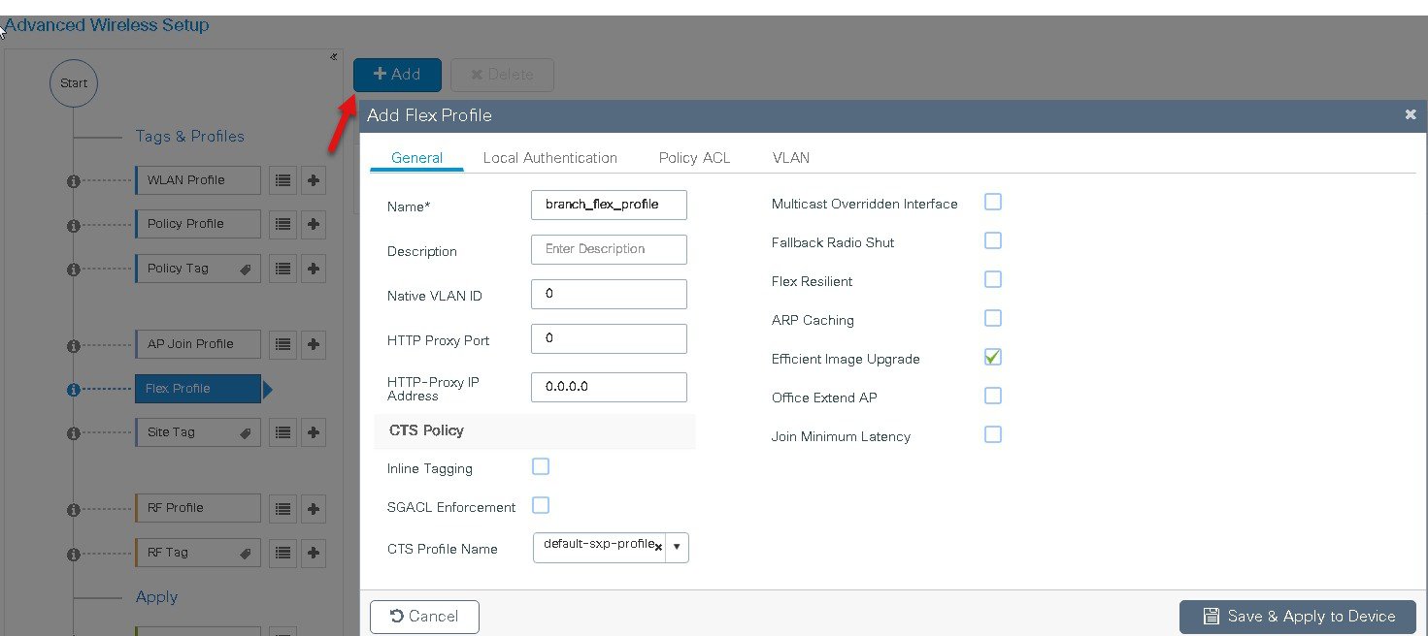Open list view for AP Join Profile

(282, 344)
